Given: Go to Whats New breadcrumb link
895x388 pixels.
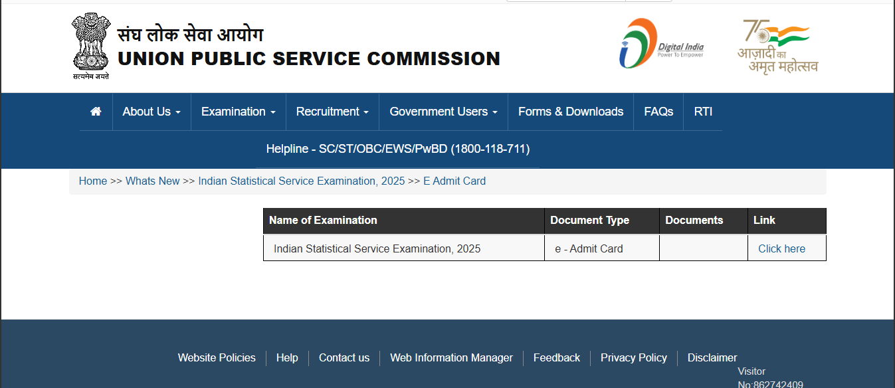Looking at the screenshot, I should 152,181.
